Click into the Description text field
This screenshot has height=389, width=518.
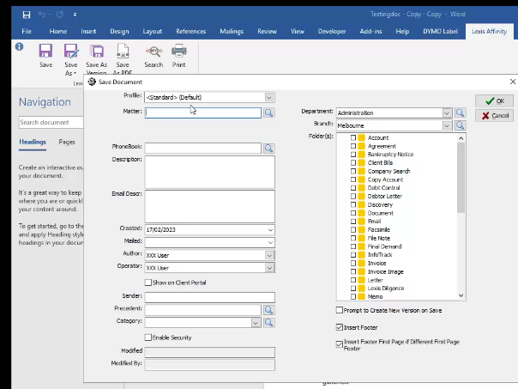[209, 171]
